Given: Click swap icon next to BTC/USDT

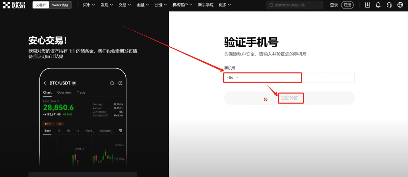Looking at the screenshot, I should 74,83.
